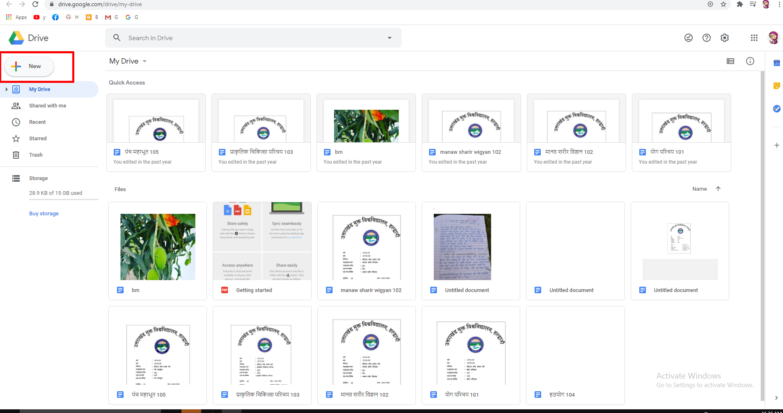This screenshot has height=413, width=783.
Task: Switch Drive to list view layout
Action: [x=731, y=61]
